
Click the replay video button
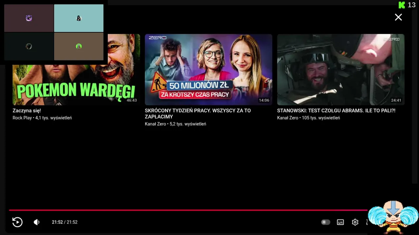point(17,222)
